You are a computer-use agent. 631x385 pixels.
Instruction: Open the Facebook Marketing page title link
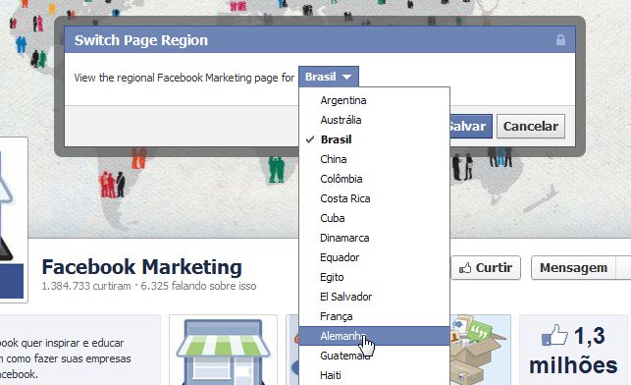click(141, 267)
